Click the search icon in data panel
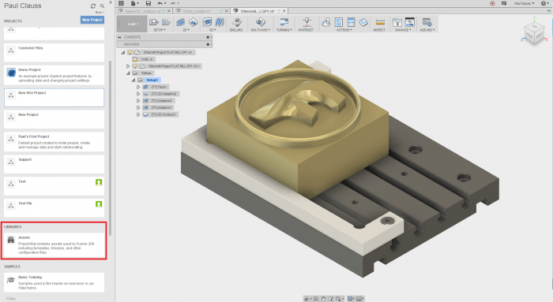The width and height of the screenshot is (553, 302). [102, 6]
